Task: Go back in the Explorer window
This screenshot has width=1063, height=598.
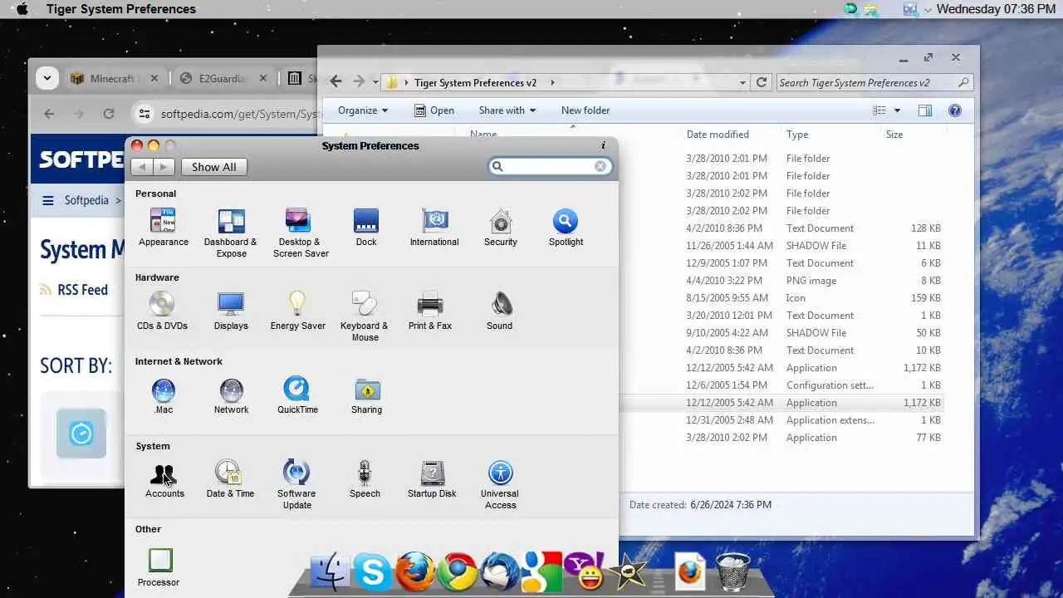Action: point(336,81)
